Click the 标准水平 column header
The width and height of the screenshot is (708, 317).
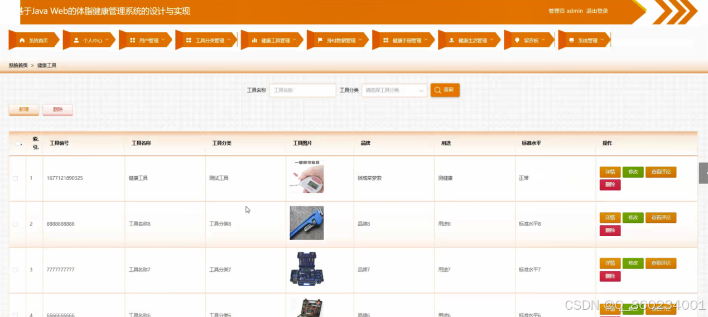(531, 144)
